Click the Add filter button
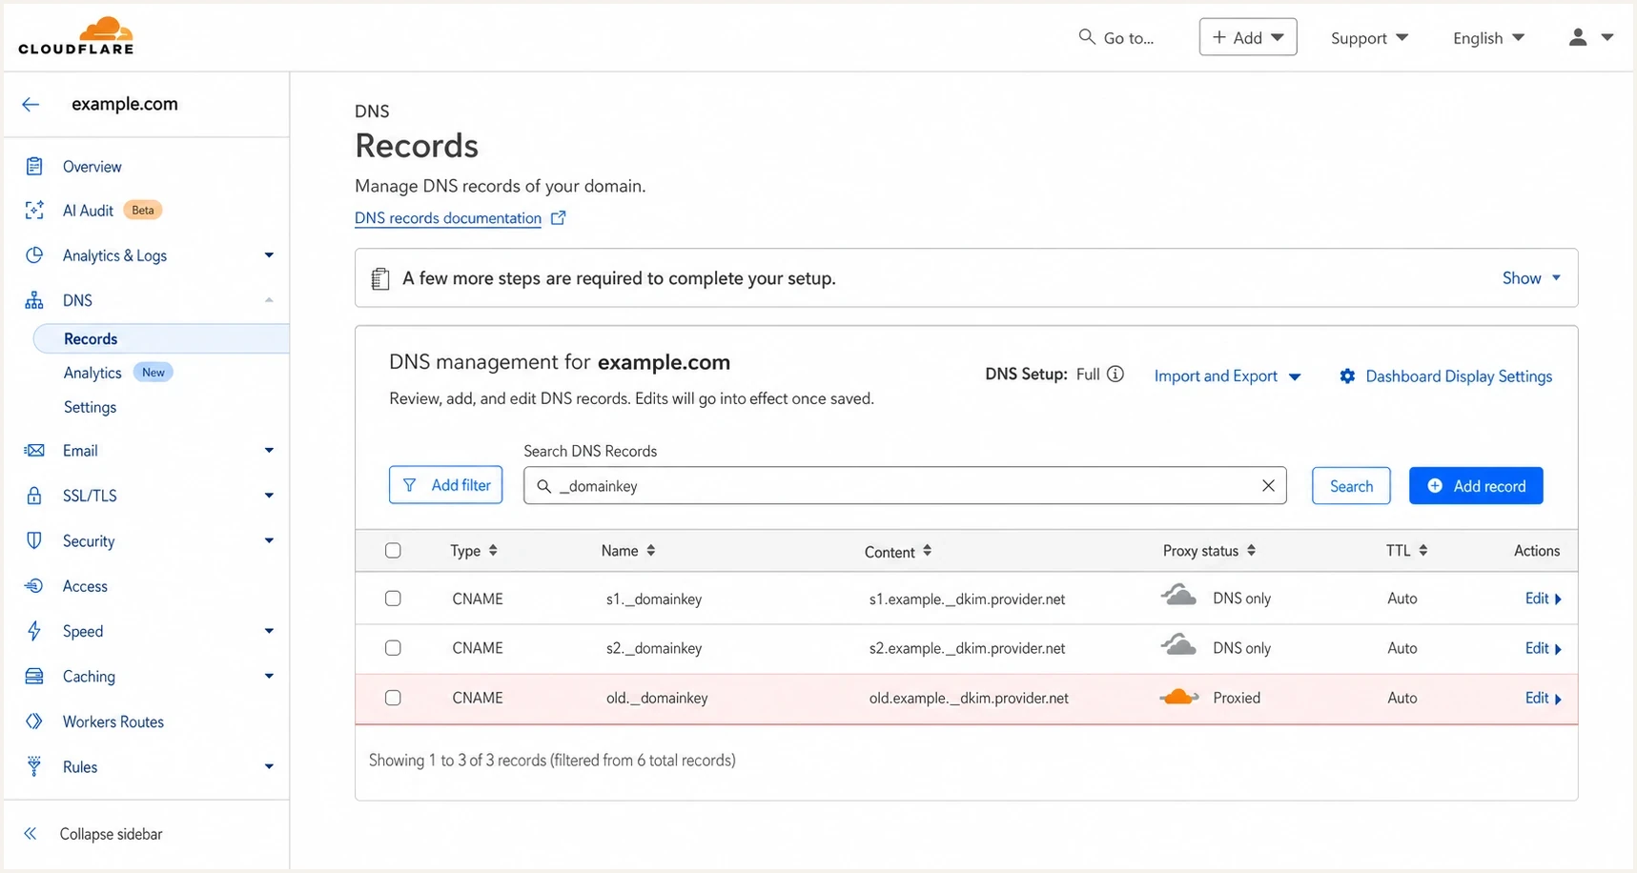Screen dimensions: 1637x873 tap(445, 485)
